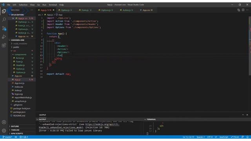Image resolution: width=251 pixels, height=141 pixels.
Task: Click the Ln 13 Col cursor position indicator
Action: 188,137
